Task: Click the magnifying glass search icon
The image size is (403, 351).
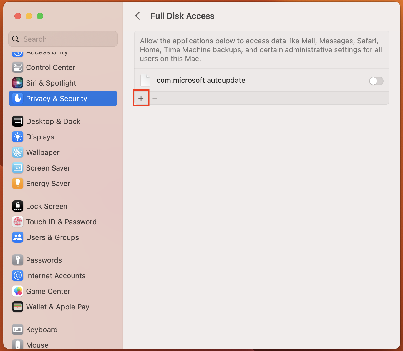Action: pos(16,39)
